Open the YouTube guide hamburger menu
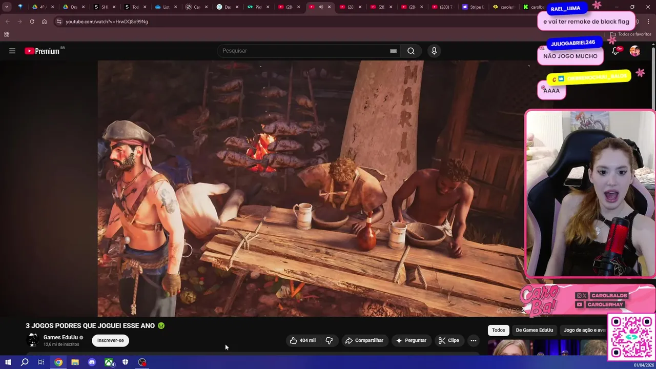The image size is (656, 369). coord(12,51)
